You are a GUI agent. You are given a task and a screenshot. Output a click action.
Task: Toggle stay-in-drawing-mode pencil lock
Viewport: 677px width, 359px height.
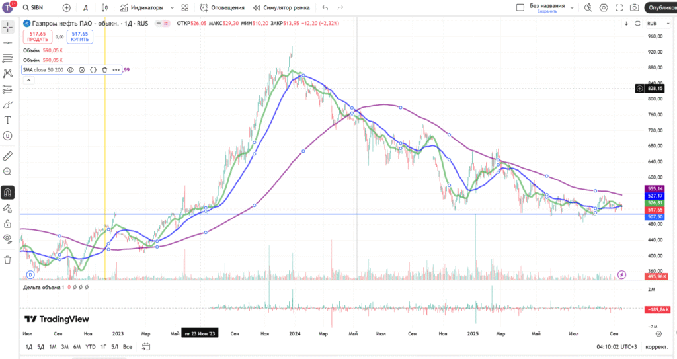[x=7, y=208]
